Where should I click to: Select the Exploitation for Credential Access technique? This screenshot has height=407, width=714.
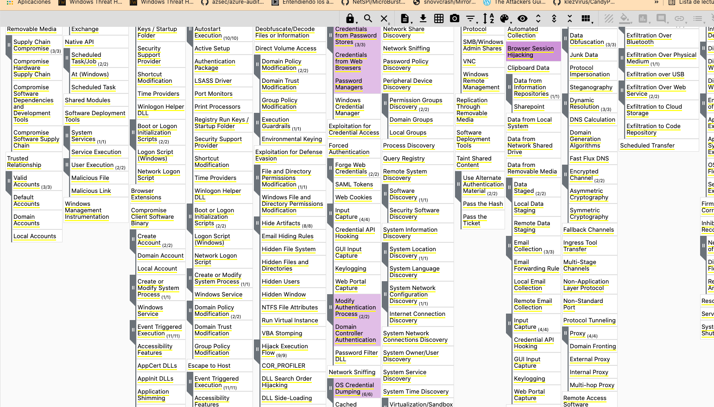[x=354, y=129]
